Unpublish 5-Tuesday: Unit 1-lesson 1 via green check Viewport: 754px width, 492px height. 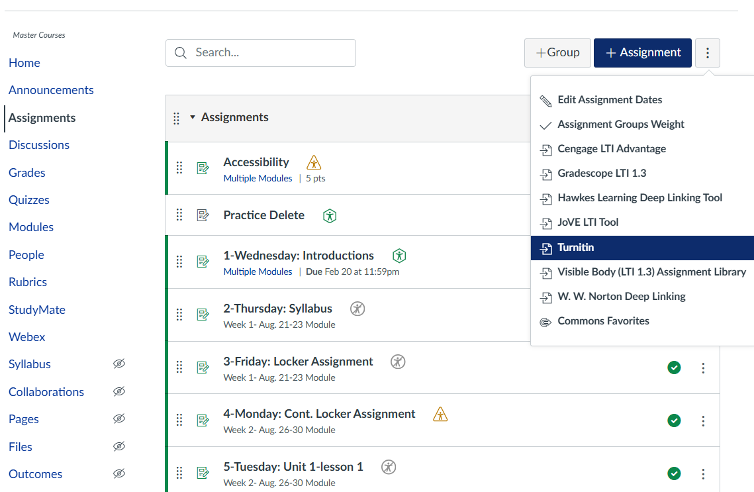tap(674, 473)
